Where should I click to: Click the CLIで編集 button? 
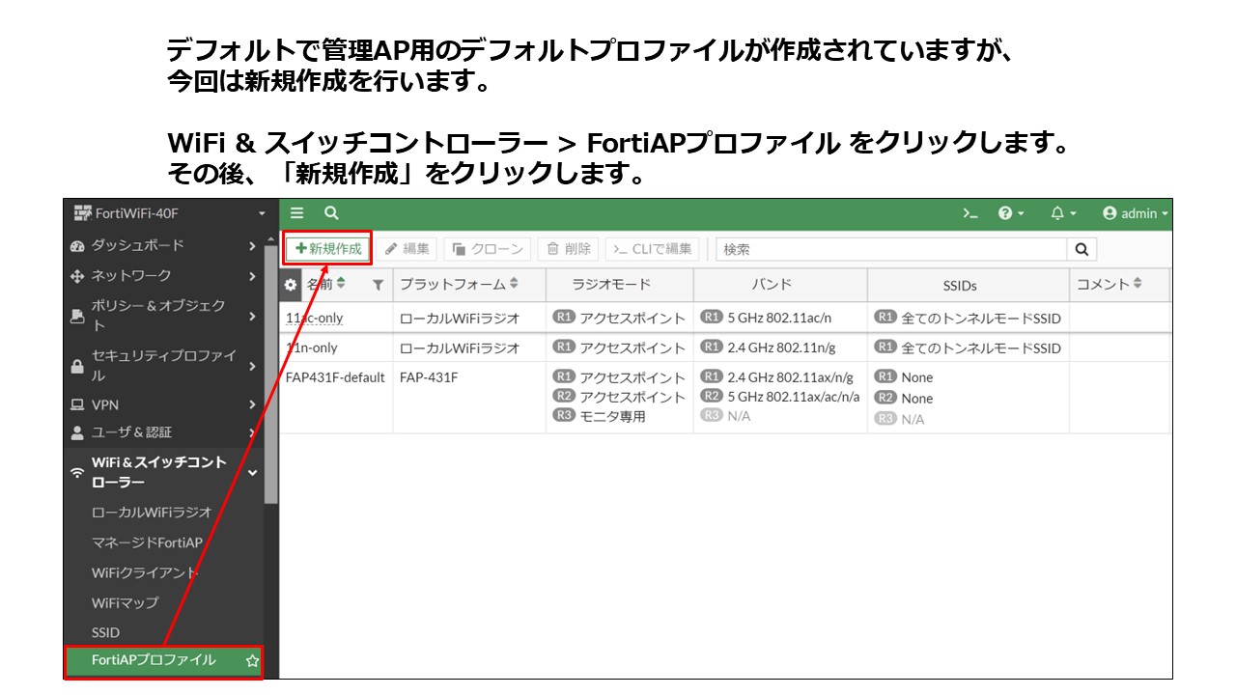(652, 249)
